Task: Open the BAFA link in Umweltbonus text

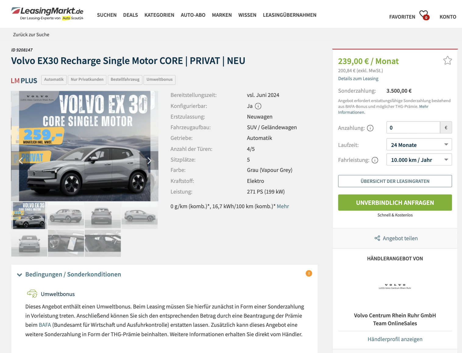Action: pyautogui.click(x=45, y=325)
